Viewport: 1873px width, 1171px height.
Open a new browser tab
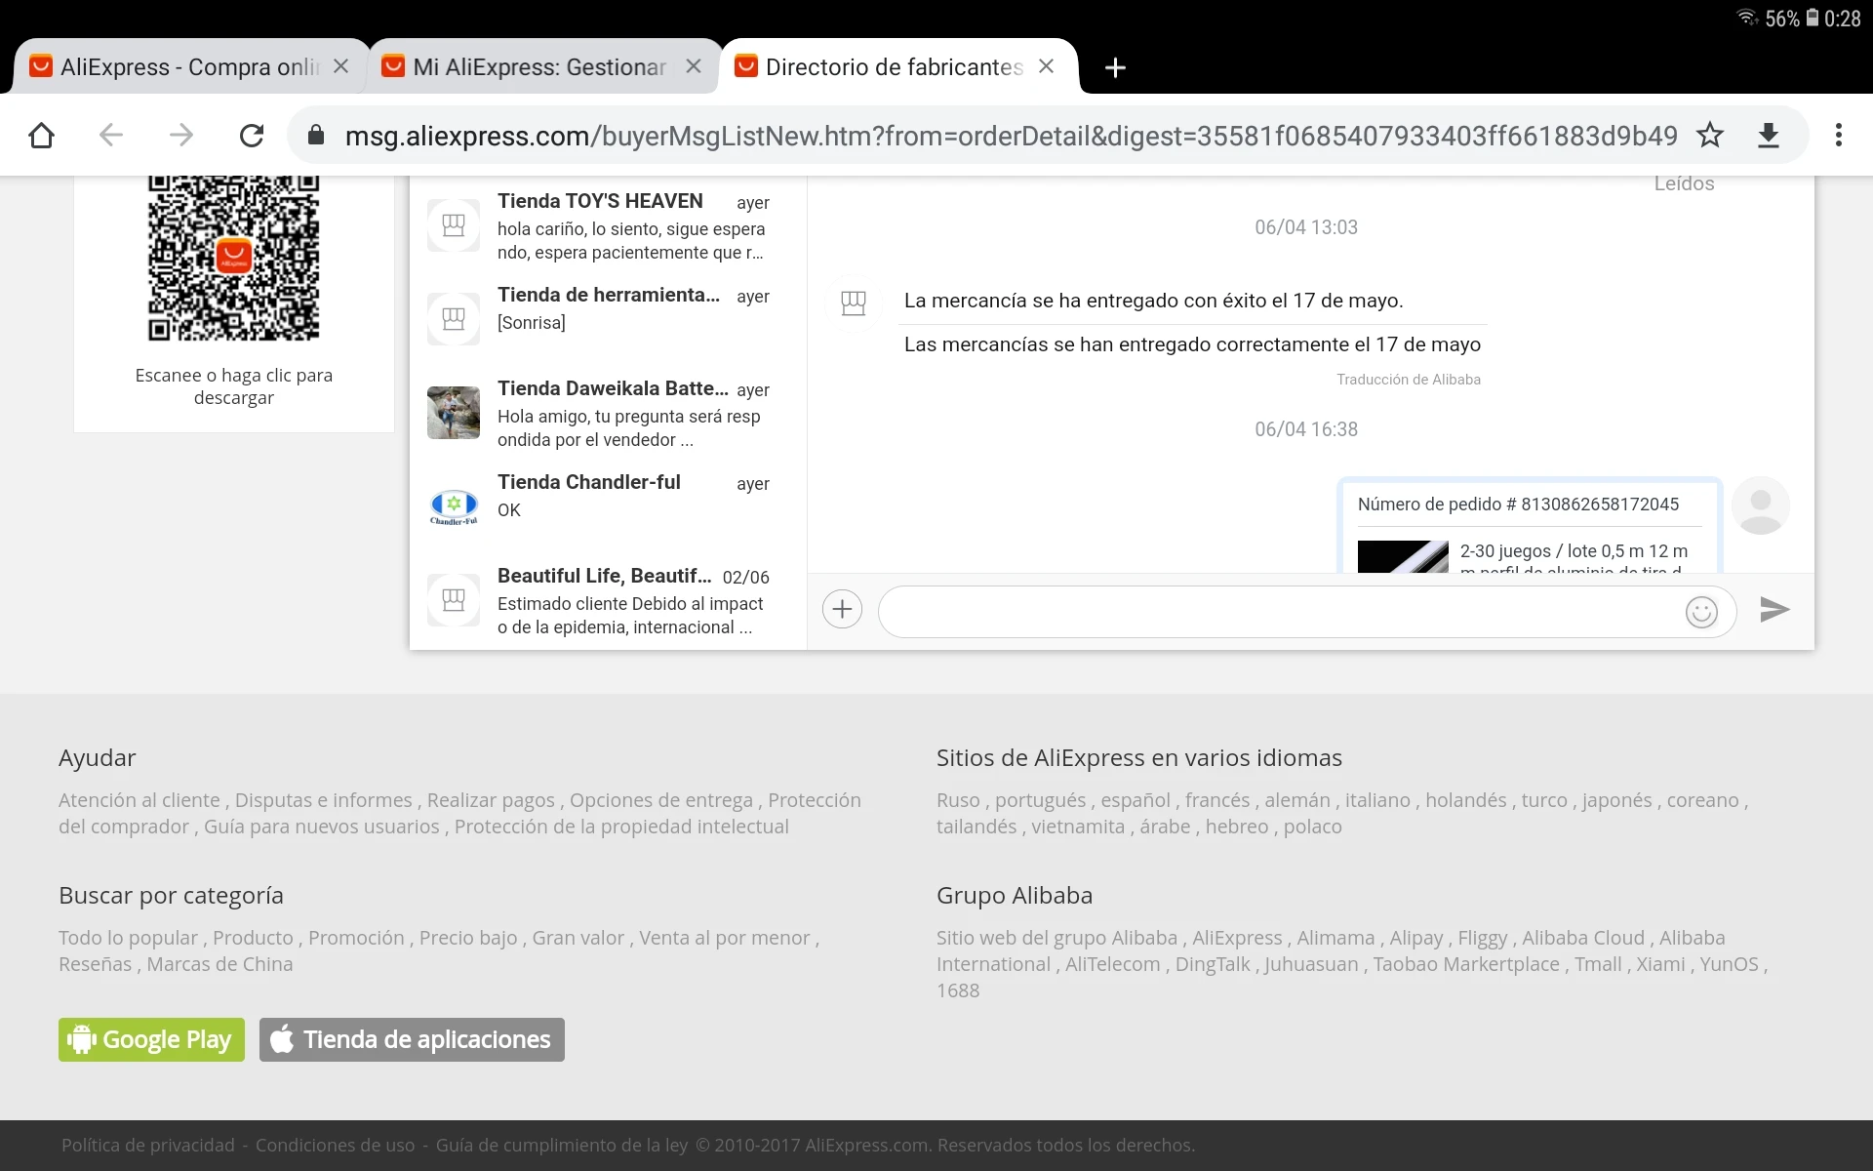[1115, 67]
